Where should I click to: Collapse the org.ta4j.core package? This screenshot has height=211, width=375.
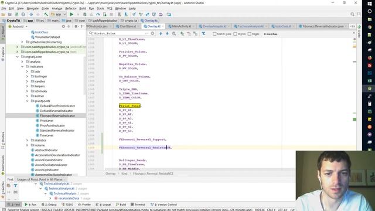[x=17, y=57]
